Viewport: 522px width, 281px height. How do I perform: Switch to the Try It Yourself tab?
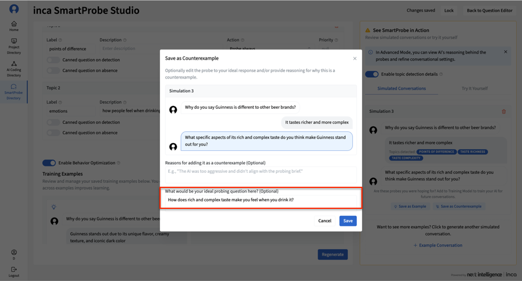(x=474, y=88)
